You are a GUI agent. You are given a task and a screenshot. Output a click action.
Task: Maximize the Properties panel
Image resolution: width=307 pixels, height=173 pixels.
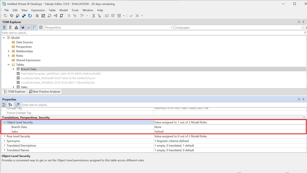point(299,99)
